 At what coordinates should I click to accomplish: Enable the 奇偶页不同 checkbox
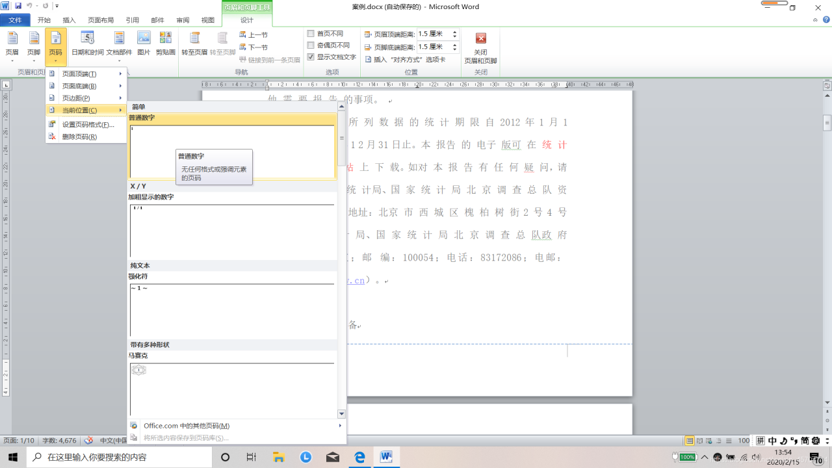pyautogui.click(x=311, y=45)
